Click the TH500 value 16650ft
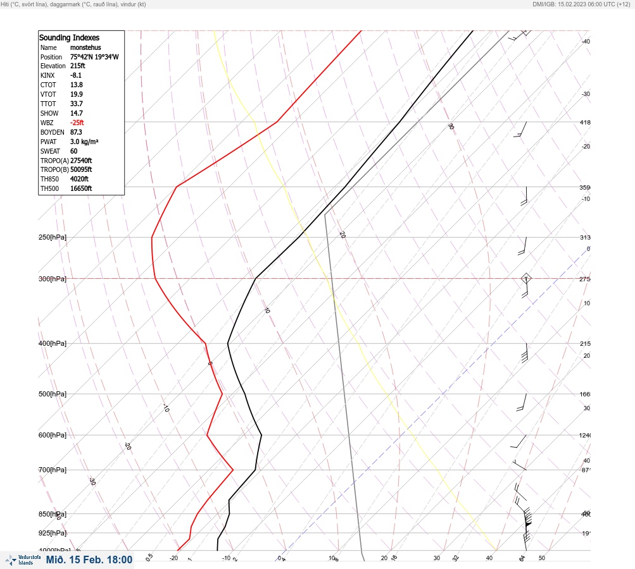Screen dimensions: 635x569 click(x=81, y=188)
